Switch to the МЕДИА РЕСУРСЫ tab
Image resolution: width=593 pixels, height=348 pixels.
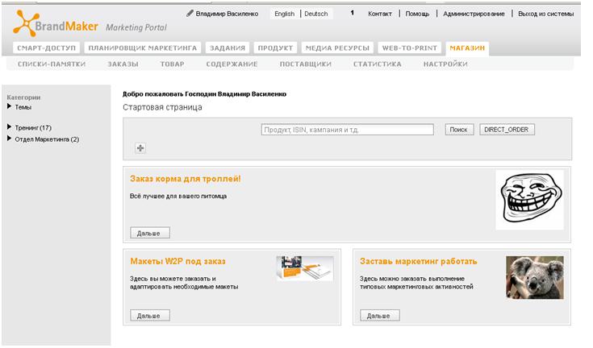(x=337, y=48)
